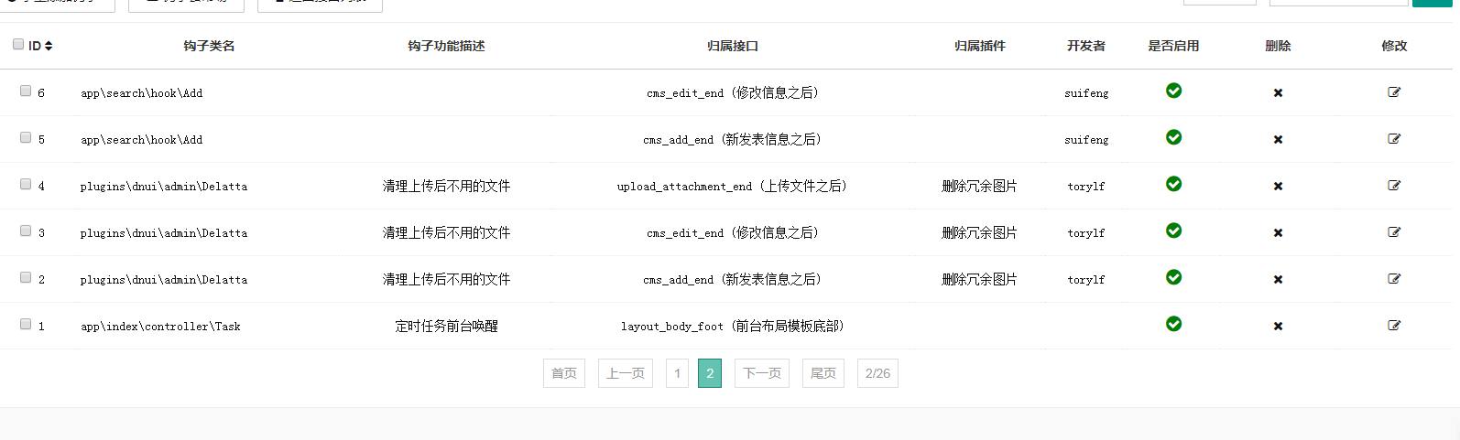Jump to the 首页 first page
1460x440 pixels.
pyautogui.click(x=563, y=373)
